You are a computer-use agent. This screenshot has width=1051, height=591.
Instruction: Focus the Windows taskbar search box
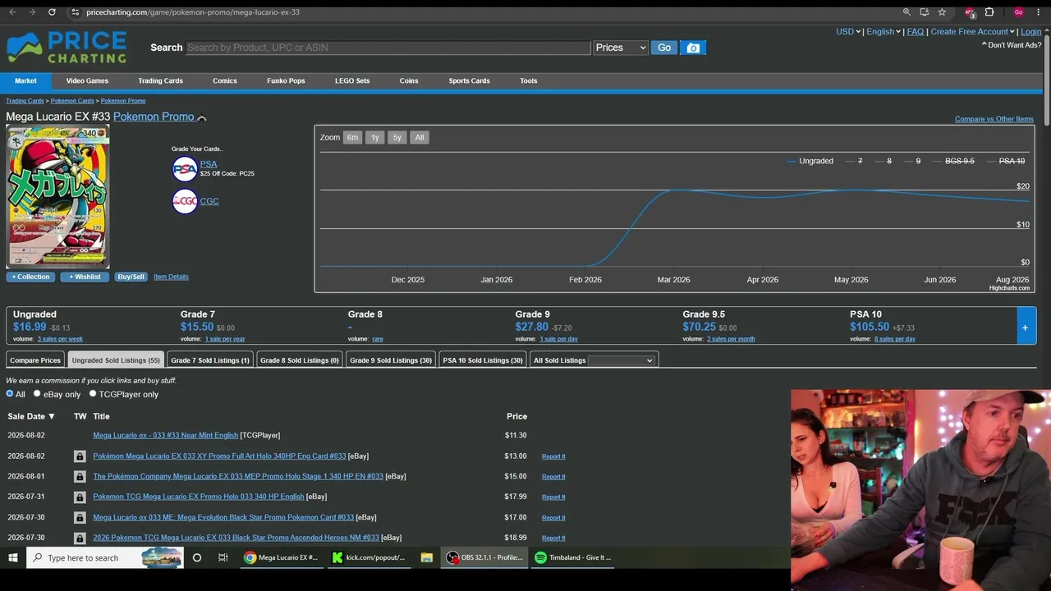pos(105,557)
